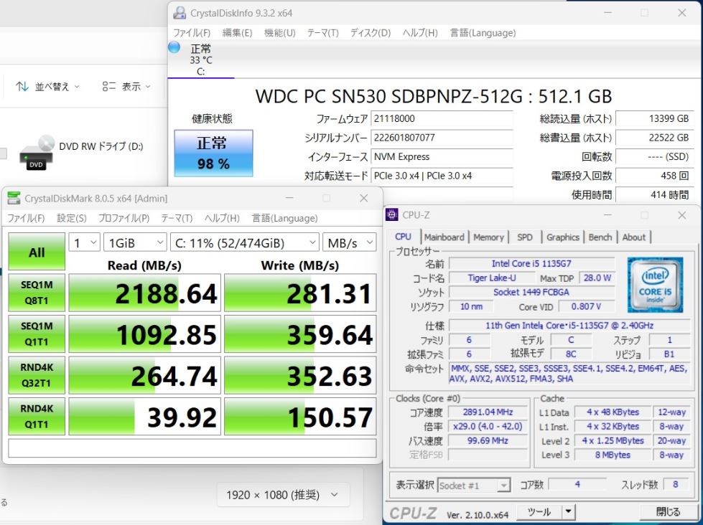Select the CPU tab in CPU-Z

point(403,237)
